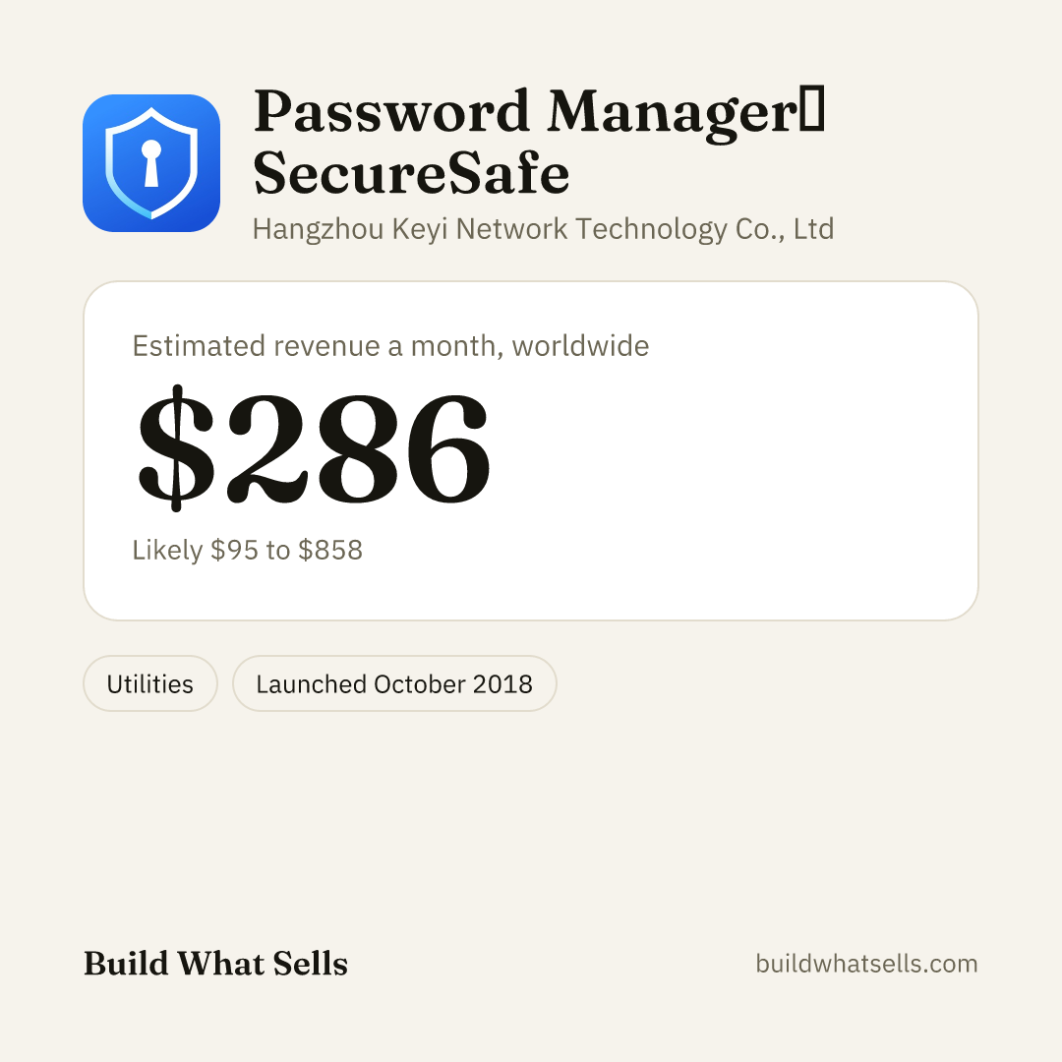Click the Estimated revenue a month label

coord(390,346)
